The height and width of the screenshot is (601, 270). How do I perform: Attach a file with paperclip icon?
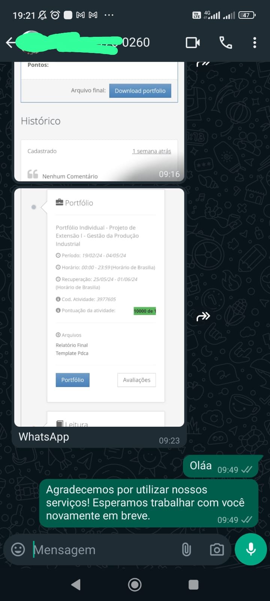click(x=186, y=550)
